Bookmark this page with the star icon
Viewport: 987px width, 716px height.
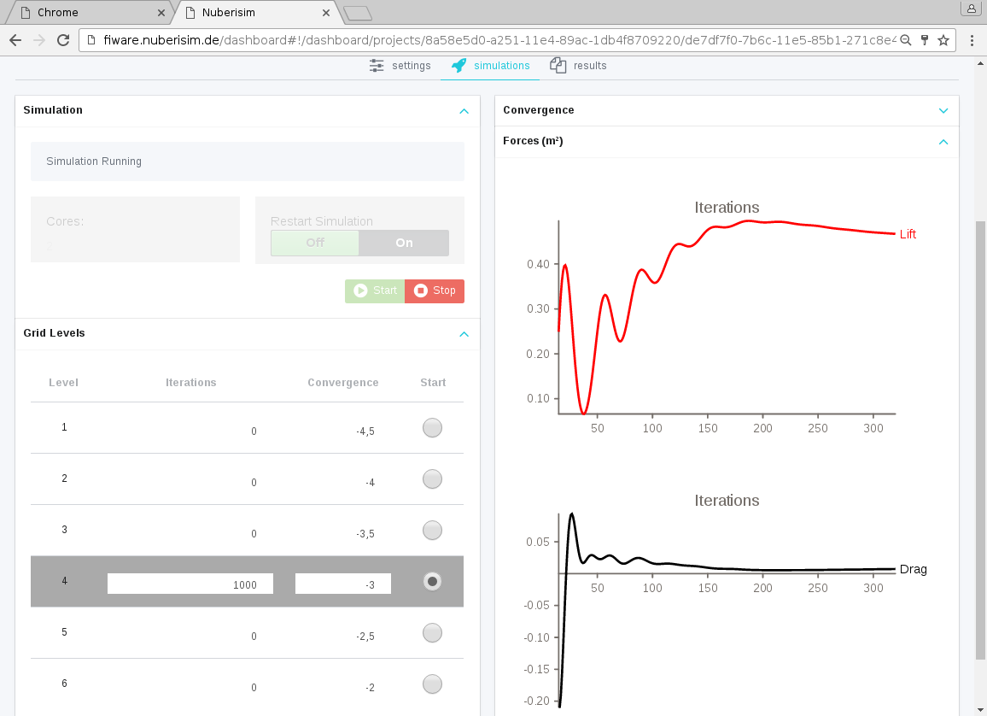(x=943, y=40)
